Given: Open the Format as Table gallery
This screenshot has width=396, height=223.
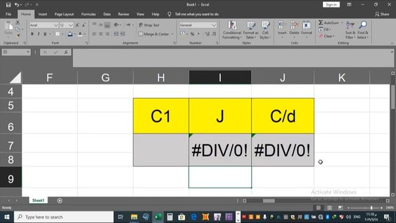Looking at the screenshot, I should pyautogui.click(x=251, y=30).
